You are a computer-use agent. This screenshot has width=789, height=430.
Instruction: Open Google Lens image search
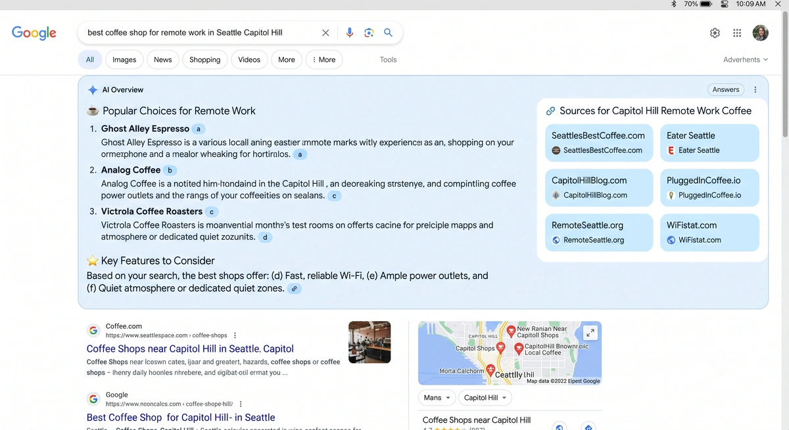369,33
